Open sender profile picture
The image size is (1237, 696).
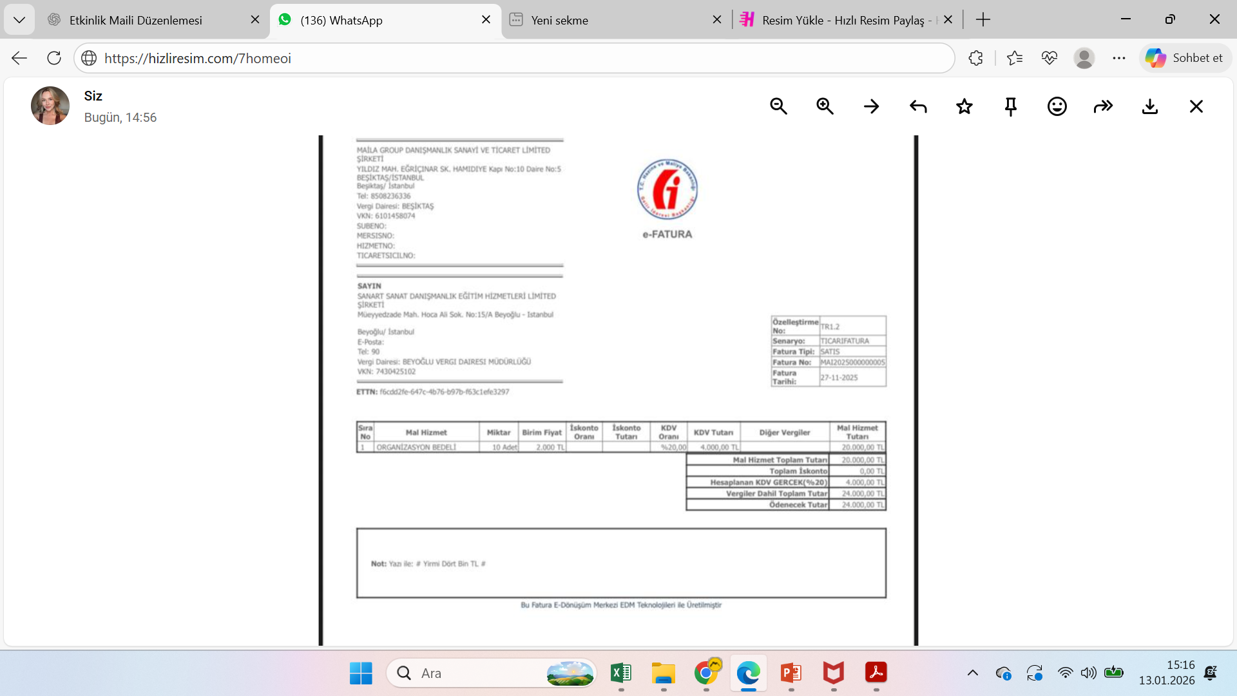coord(50,106)
